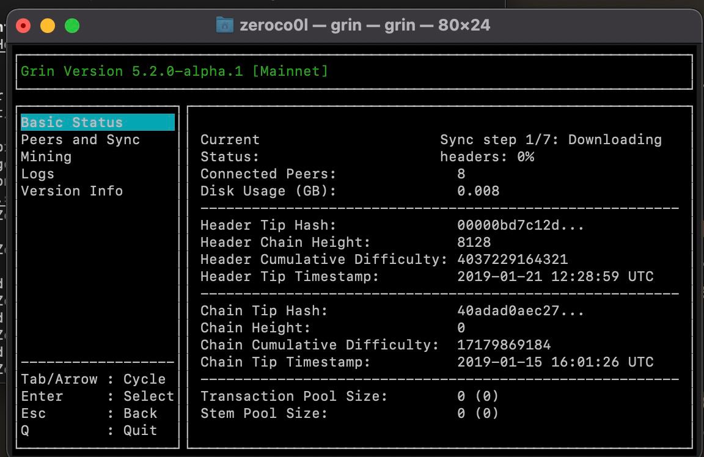This screenshot has height=457, width=704.
Task: Click the window title 'zeroco0l — grin — grin — 80×24'
Action: tap(365, 25)
